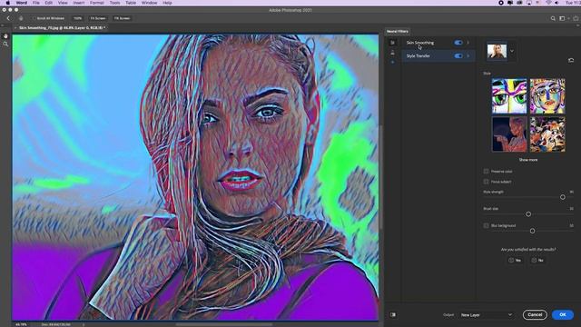Open the workspace layout icon at top right
This screenshot has width=581, height=327.
562,18
